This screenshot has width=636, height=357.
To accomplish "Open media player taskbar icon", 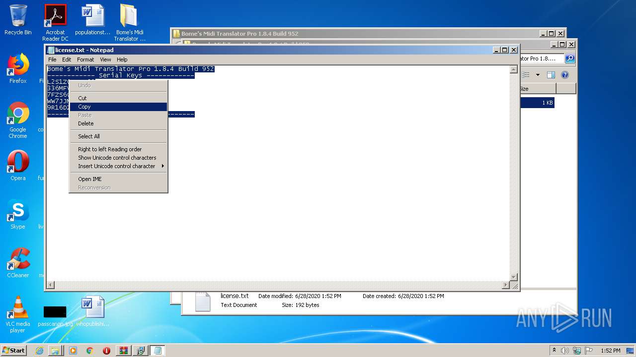I will (x=73, y=351).
